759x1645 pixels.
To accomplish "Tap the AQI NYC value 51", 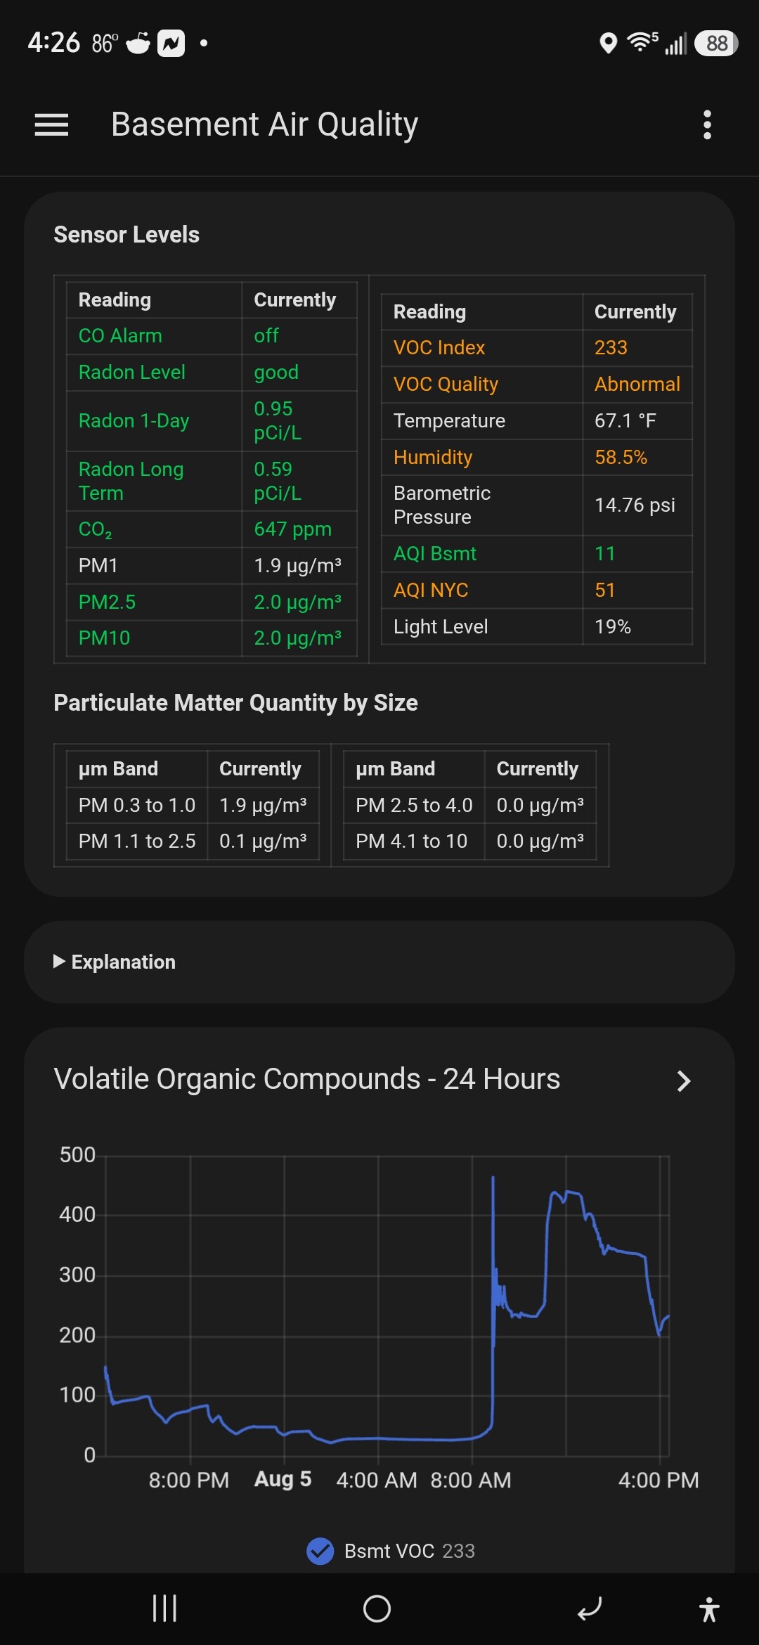I will tap(604, 591).
